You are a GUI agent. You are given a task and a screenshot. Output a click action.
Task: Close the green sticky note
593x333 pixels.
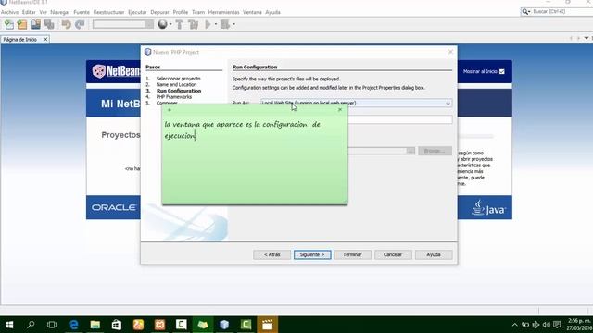(340, 109)
